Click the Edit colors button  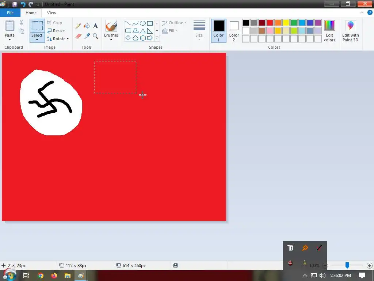pyautogui.click(x=329, y=31)
